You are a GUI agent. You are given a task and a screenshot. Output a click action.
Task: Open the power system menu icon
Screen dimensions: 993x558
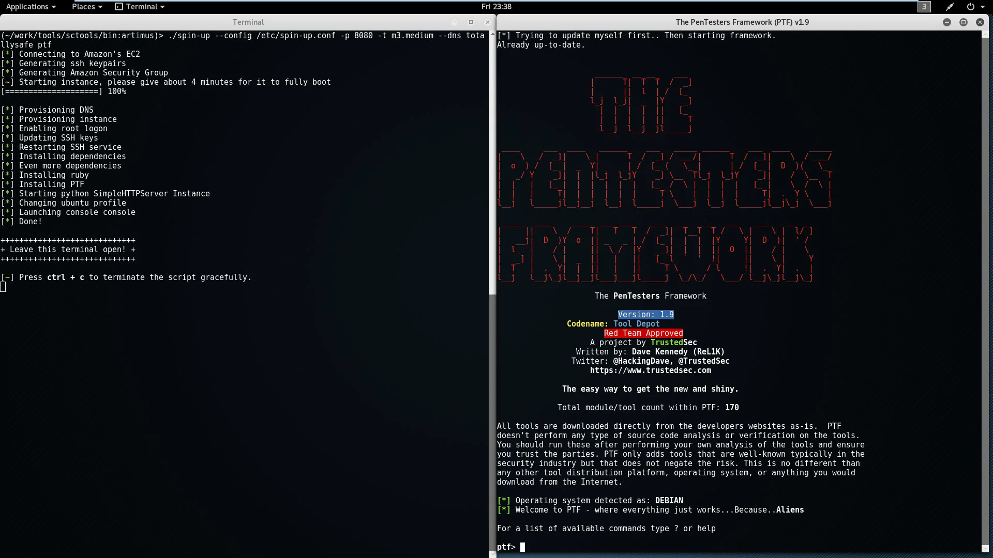(x=970, y=7)
